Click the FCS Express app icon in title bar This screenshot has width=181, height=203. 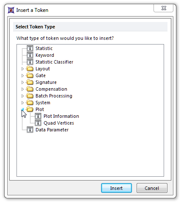(x=11, y=10)
